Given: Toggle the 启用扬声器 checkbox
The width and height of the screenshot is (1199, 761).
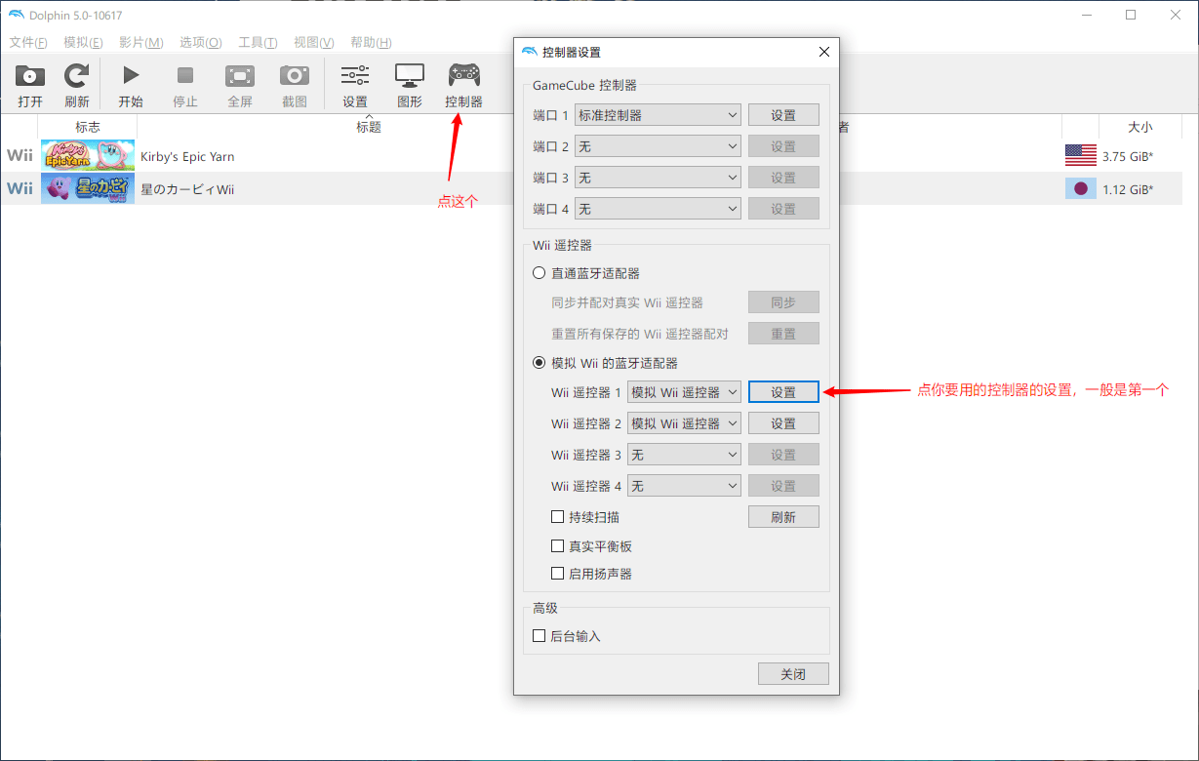Looking at the screenshot, I should (x=558, y=574).
